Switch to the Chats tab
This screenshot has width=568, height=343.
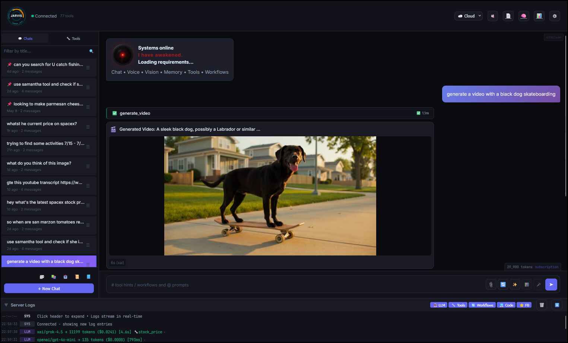tap(25, 38)
